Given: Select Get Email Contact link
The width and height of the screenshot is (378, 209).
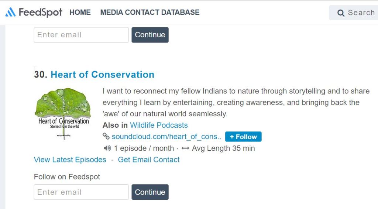Looking at the screenshot, I should pos(149,160).
